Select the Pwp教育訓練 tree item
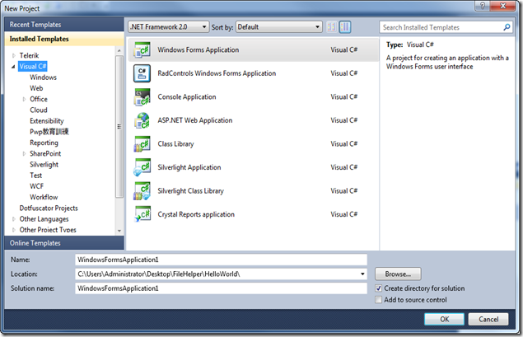Screen dimensions: 523x337 [49, 132]
